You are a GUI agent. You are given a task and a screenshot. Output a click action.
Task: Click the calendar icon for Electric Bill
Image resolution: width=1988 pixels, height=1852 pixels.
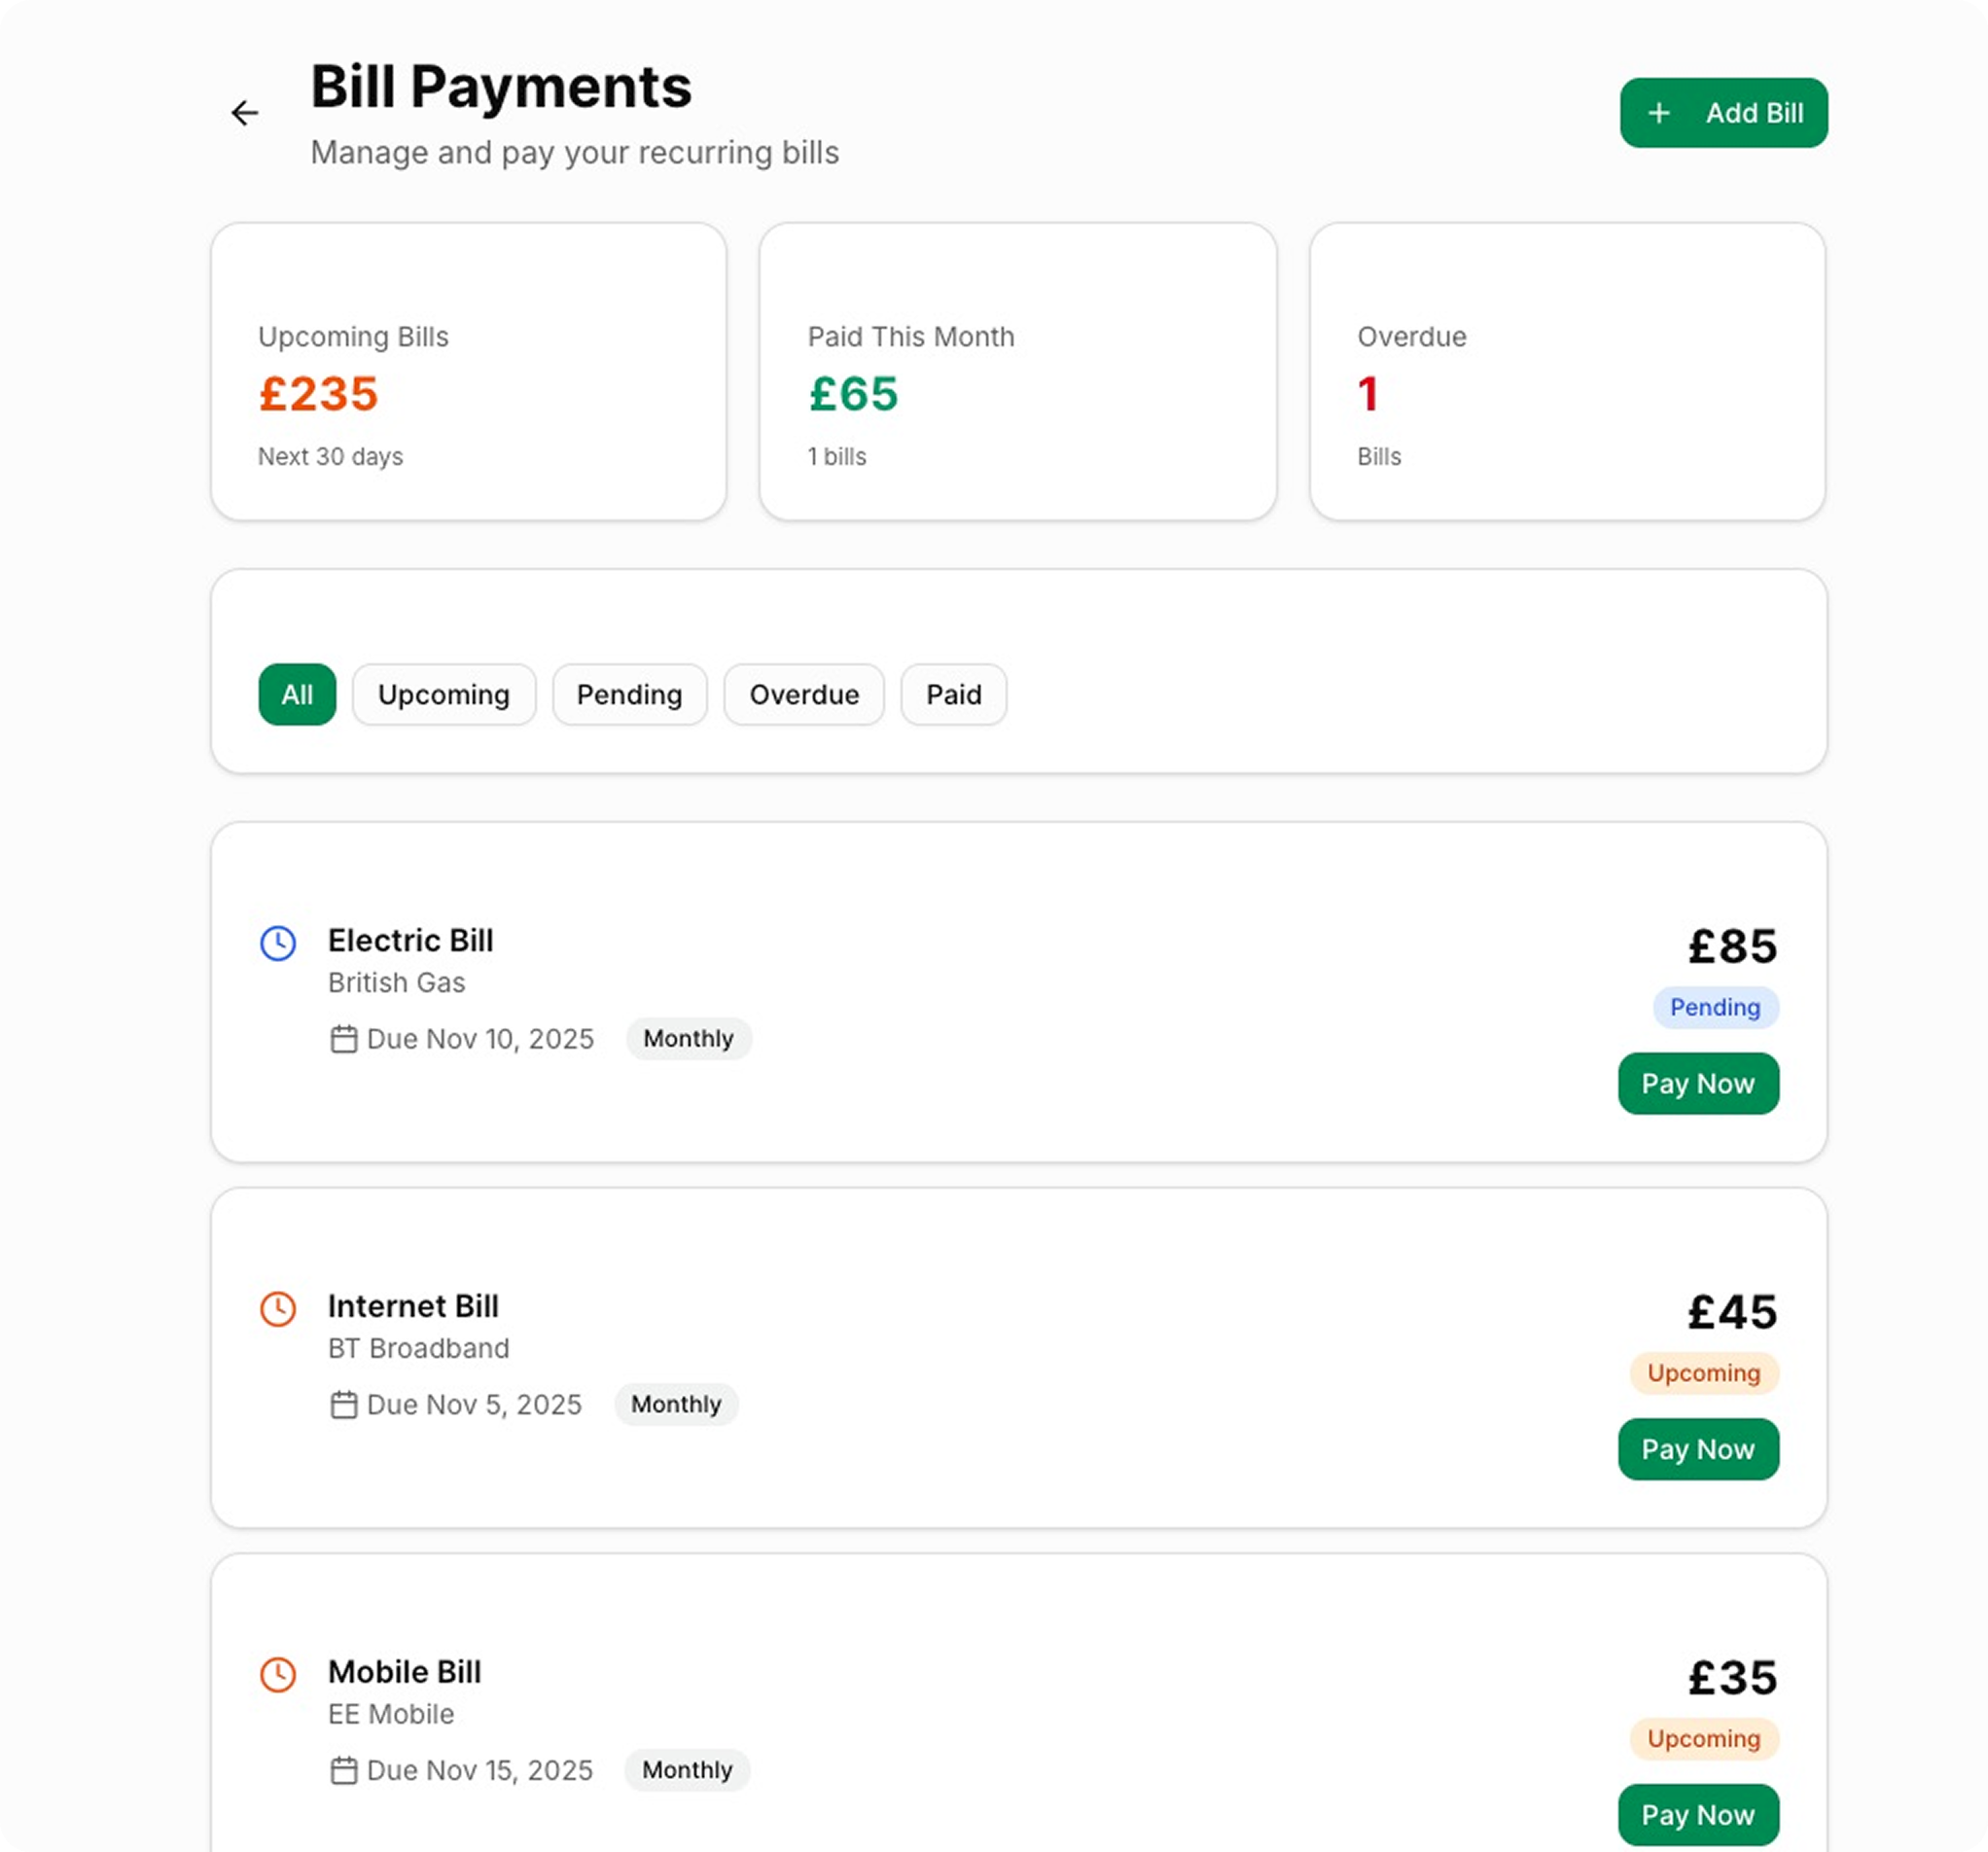click(344, 1039)
